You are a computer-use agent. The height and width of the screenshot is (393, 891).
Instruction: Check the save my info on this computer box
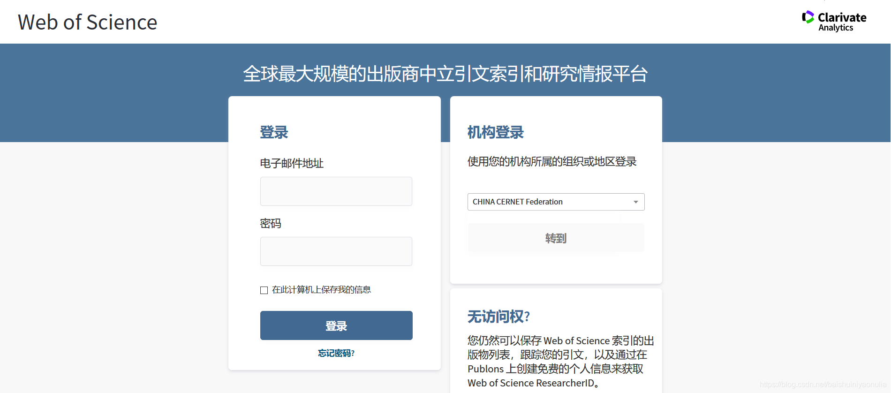tap(264, 290)
